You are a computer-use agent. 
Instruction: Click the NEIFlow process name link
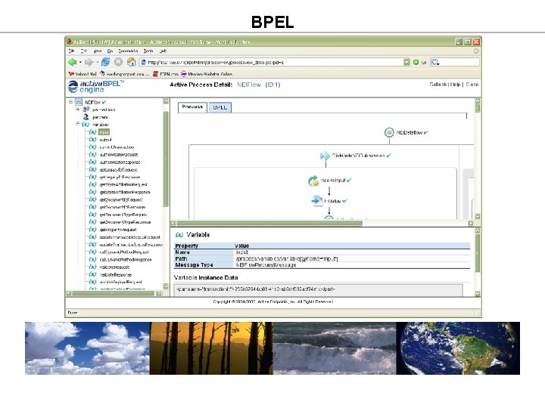(249, 85)
